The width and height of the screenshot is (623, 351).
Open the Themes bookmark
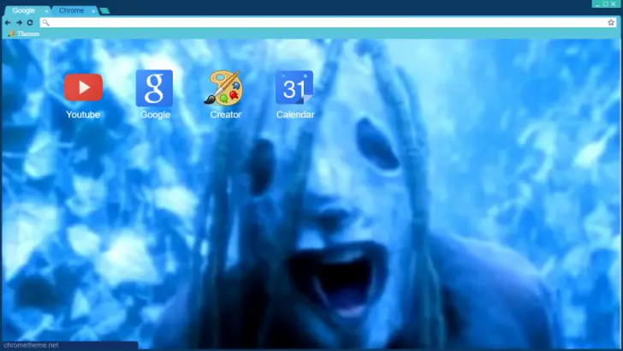24,33
